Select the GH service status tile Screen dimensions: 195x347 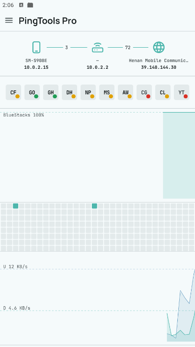coord(51,92)
